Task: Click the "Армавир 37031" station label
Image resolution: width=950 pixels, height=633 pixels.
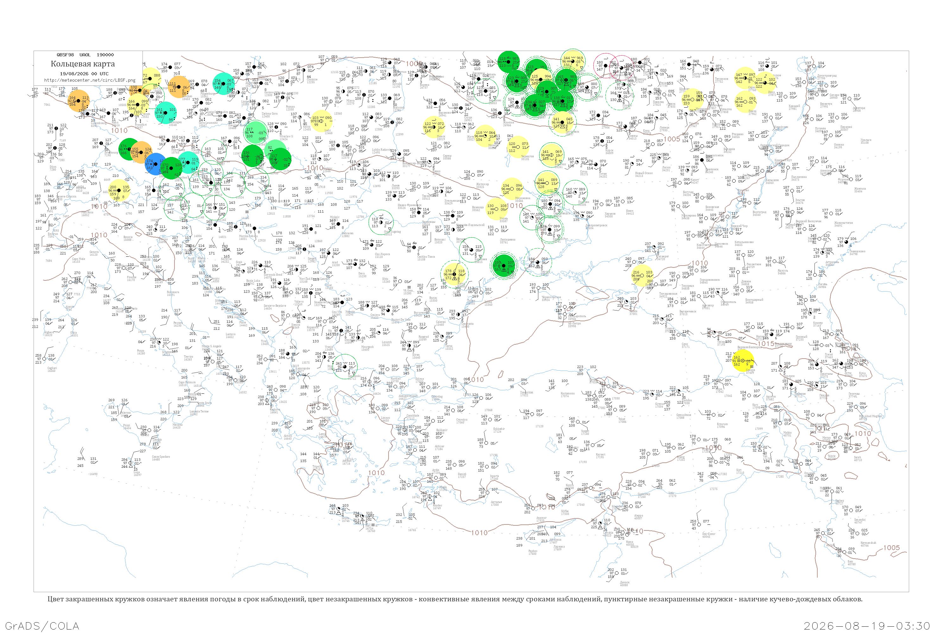Action: 708,307
